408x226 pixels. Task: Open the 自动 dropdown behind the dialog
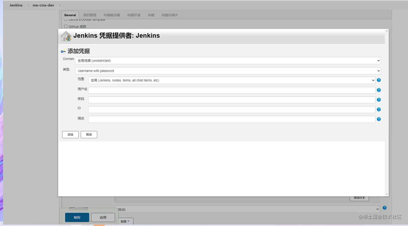click(x=247, y=209)
